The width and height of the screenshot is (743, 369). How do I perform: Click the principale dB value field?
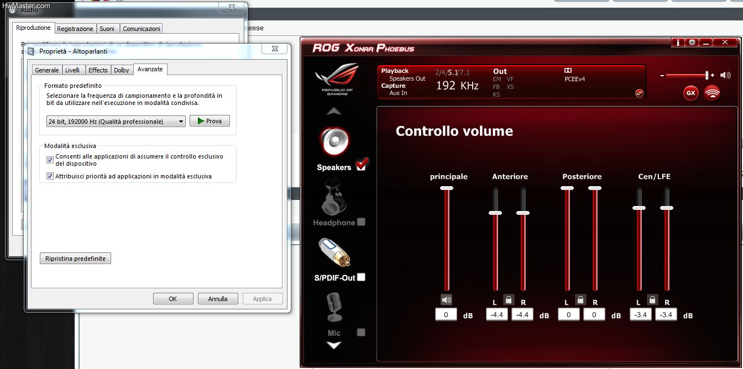446,315
